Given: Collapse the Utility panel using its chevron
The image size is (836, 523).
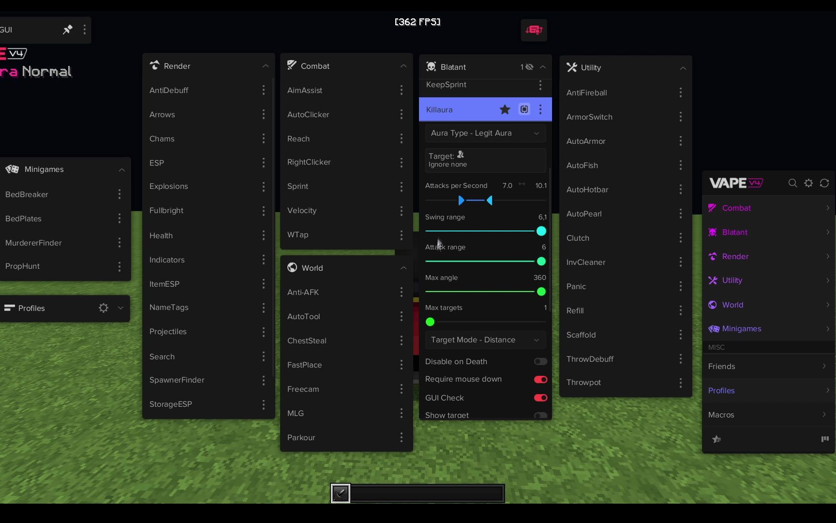Looking at the screenshot, I should [683, 68].
